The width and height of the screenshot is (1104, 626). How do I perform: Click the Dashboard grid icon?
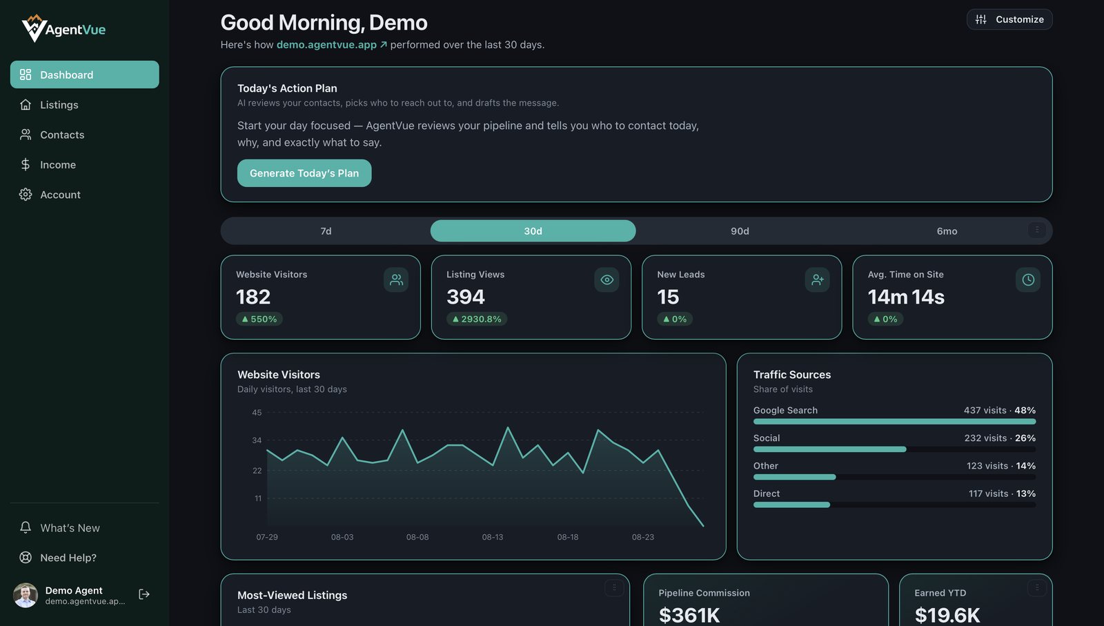26,75
